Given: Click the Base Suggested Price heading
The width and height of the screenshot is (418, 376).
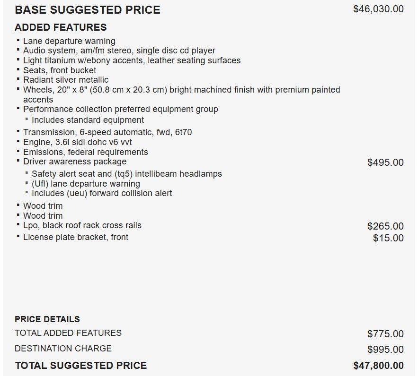Looking at the screenshot, I should coord(88,10).
